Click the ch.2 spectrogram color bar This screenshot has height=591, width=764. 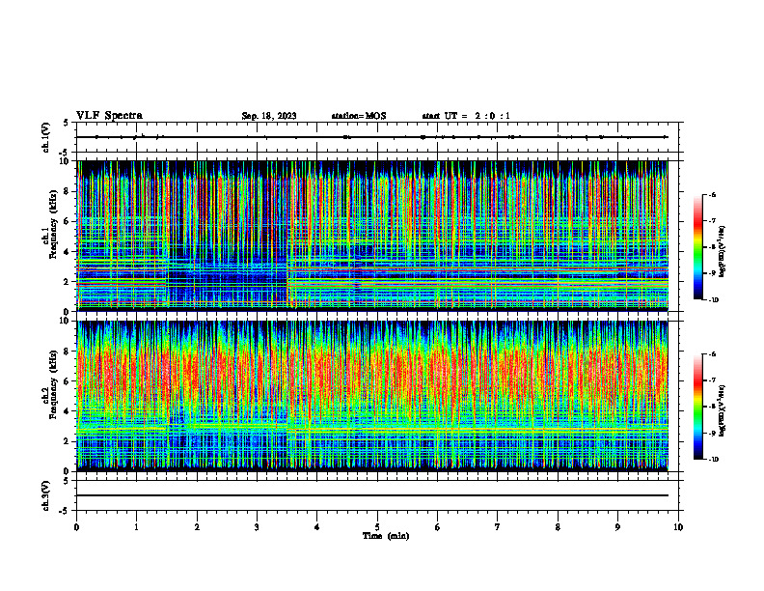[x=697, y=407]
